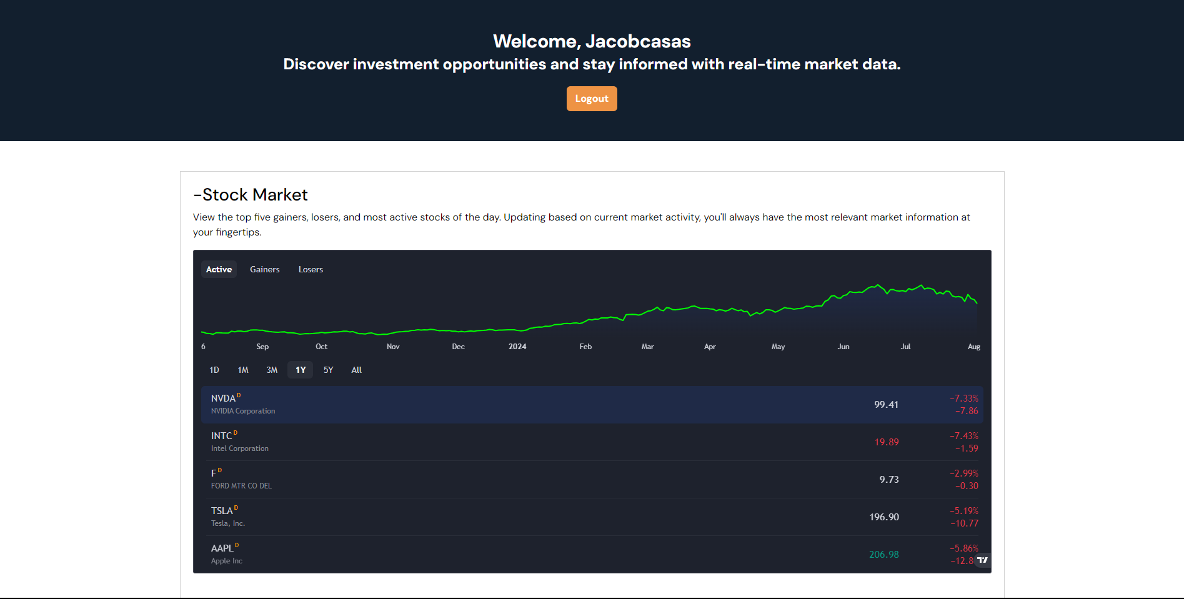The height and width of the screenshot is (599, 1184).
Task: Click the Sep label on chart axis
Action: [x=262, y=347]
